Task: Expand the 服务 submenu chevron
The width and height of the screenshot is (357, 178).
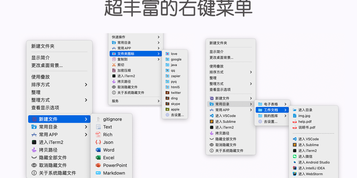Action: point(158,101)
